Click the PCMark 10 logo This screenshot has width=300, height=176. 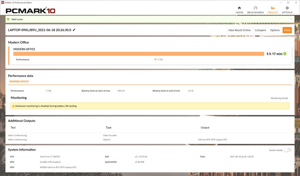(x=30, y=11)
